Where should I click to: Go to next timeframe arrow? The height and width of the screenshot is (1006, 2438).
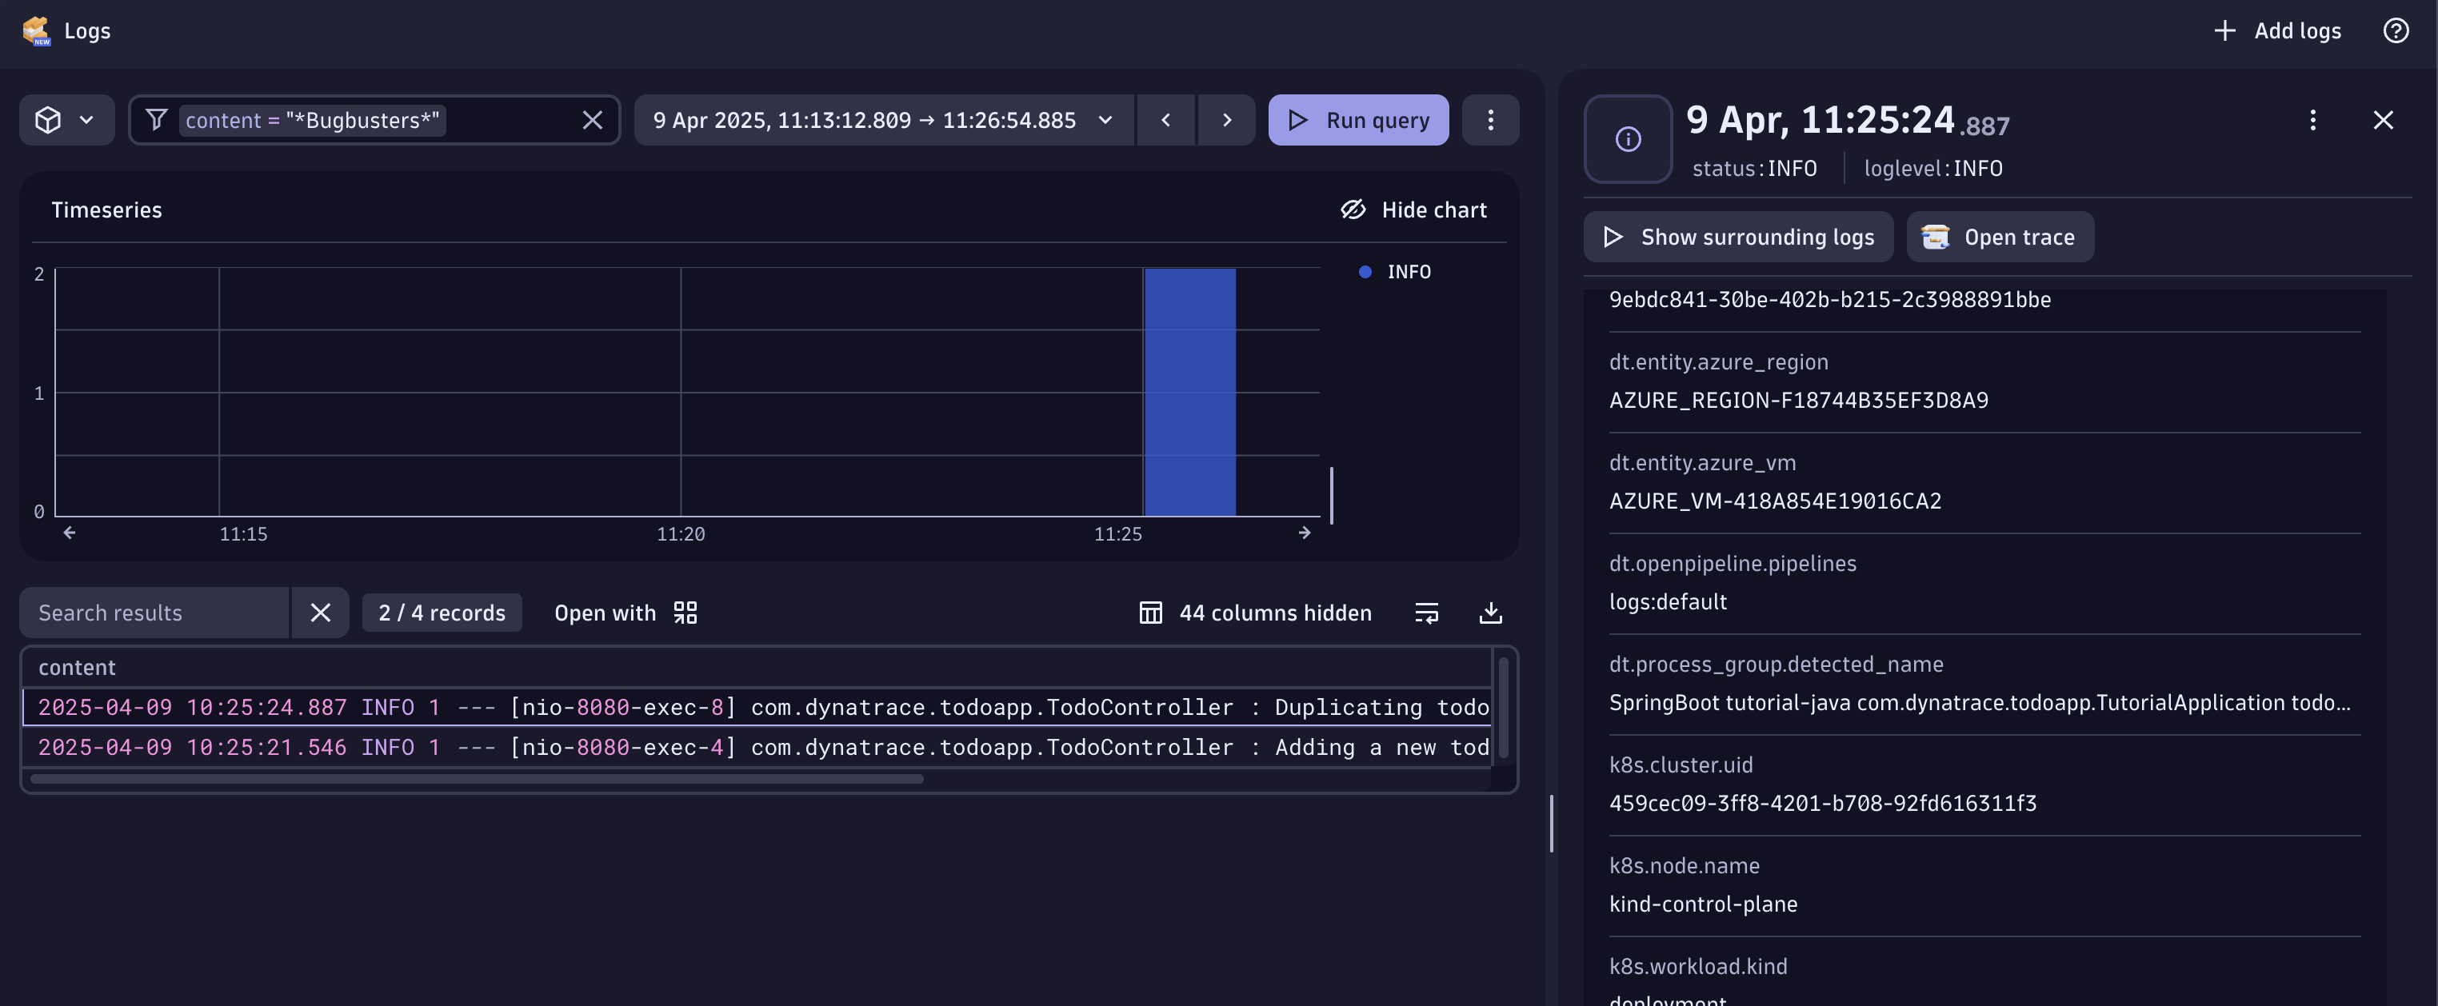tap(1226, 120)
